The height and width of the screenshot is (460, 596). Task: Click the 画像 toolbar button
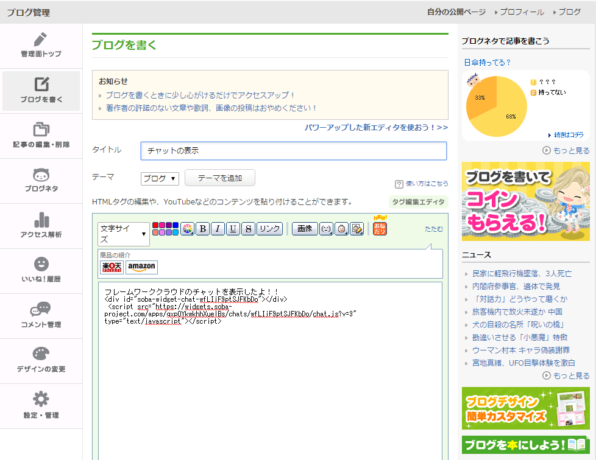[x=305, y=229]
